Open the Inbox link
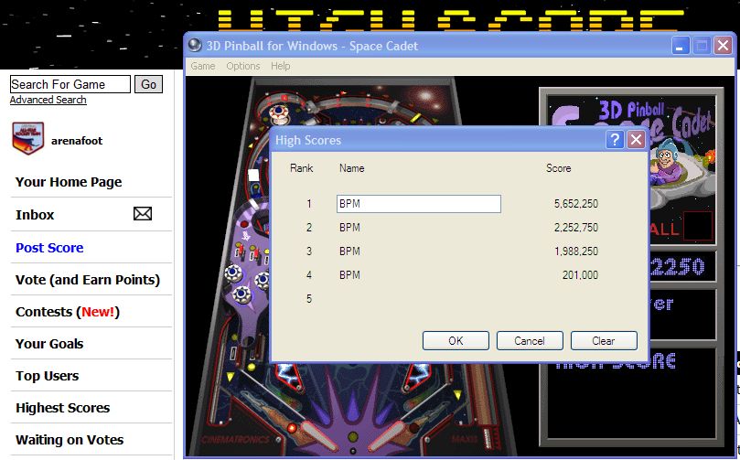Screen dimensions: 740x460 pyautogui.click(x=35, y=215)
